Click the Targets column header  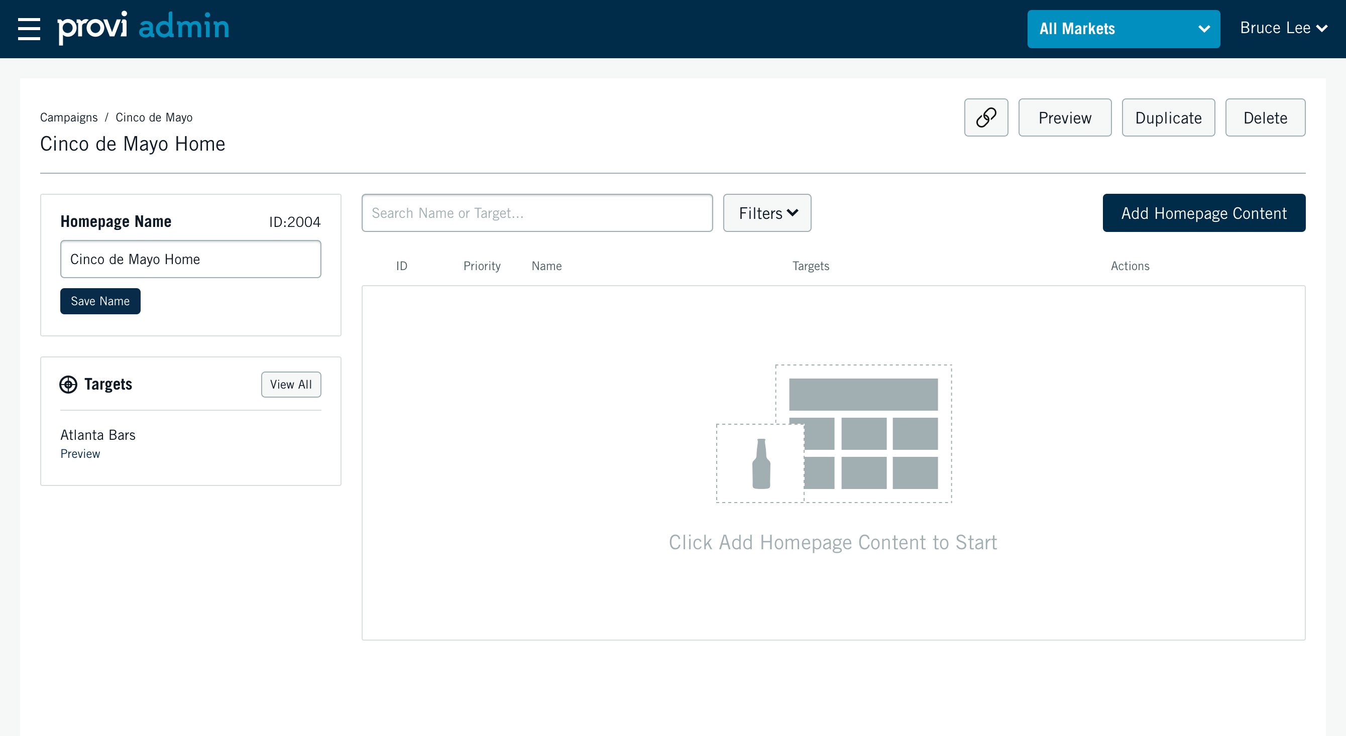click(x=811, y=266)
